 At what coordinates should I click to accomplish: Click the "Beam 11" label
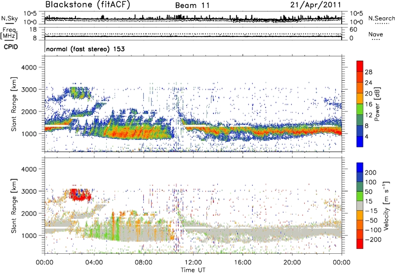(192, 5)
